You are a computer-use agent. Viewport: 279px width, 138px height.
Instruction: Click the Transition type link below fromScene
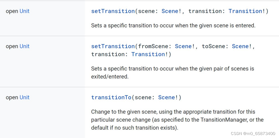pyautogui.click(x=148, y=54)
